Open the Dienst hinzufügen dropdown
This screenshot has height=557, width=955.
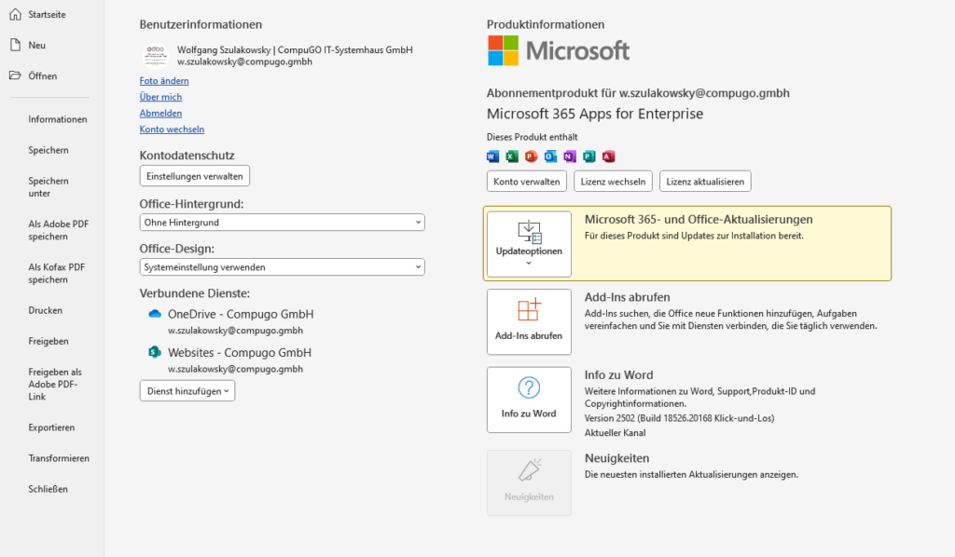point(187,391)
